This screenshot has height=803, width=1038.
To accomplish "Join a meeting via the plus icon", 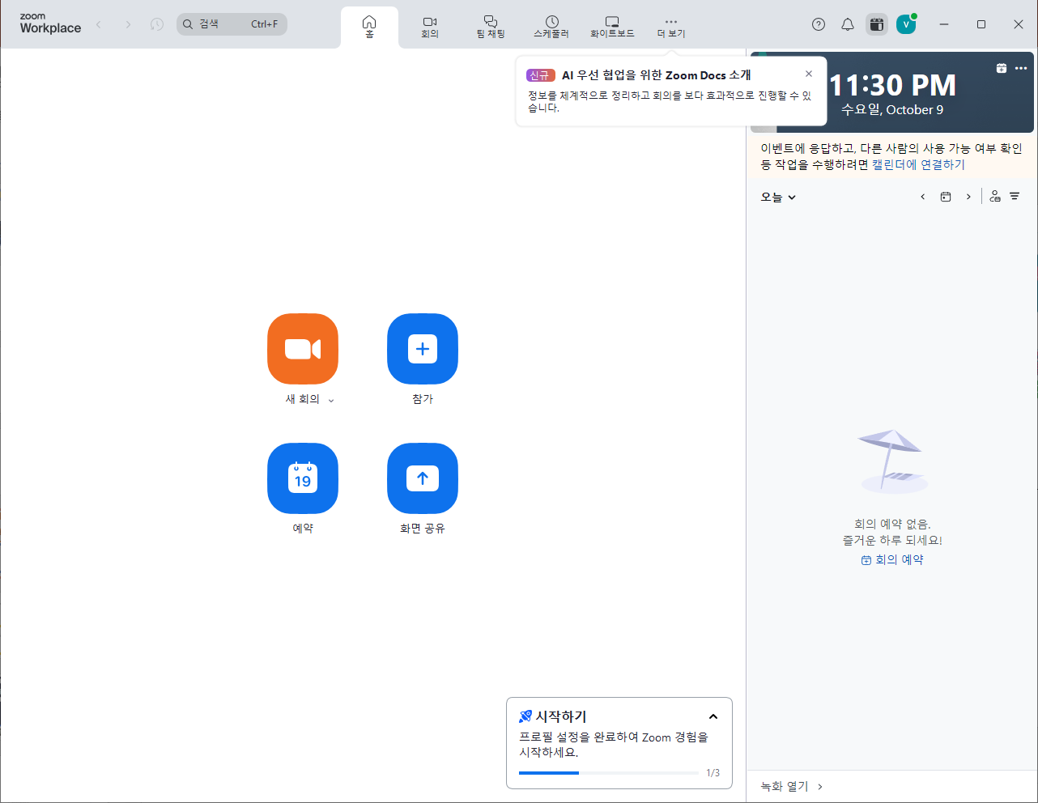I will (x=422, y=349).
